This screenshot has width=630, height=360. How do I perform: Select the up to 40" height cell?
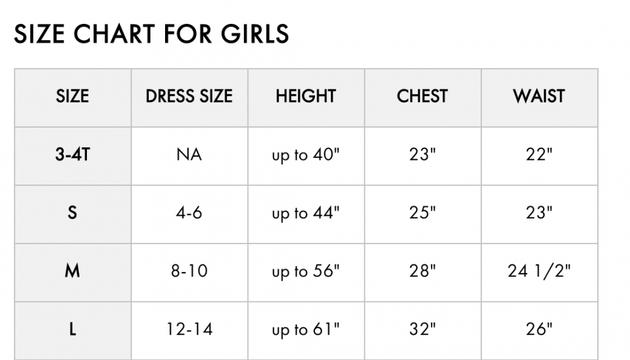coord(306,156)
